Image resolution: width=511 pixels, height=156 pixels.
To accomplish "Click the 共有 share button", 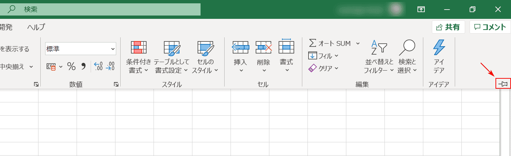I will [448, 27].
